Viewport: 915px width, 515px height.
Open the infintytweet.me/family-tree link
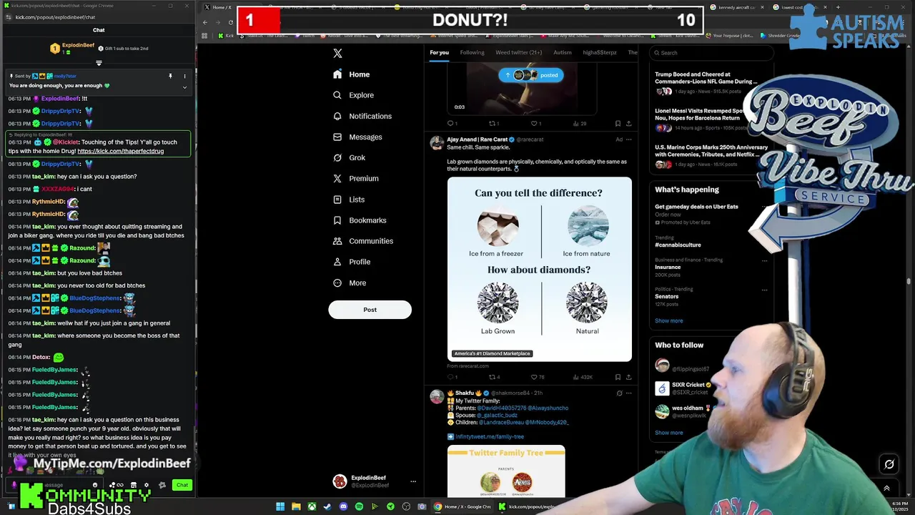click(x=490, y=436)
